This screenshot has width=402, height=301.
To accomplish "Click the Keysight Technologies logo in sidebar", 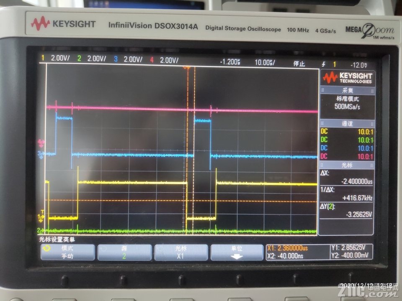I will (348, 78).
